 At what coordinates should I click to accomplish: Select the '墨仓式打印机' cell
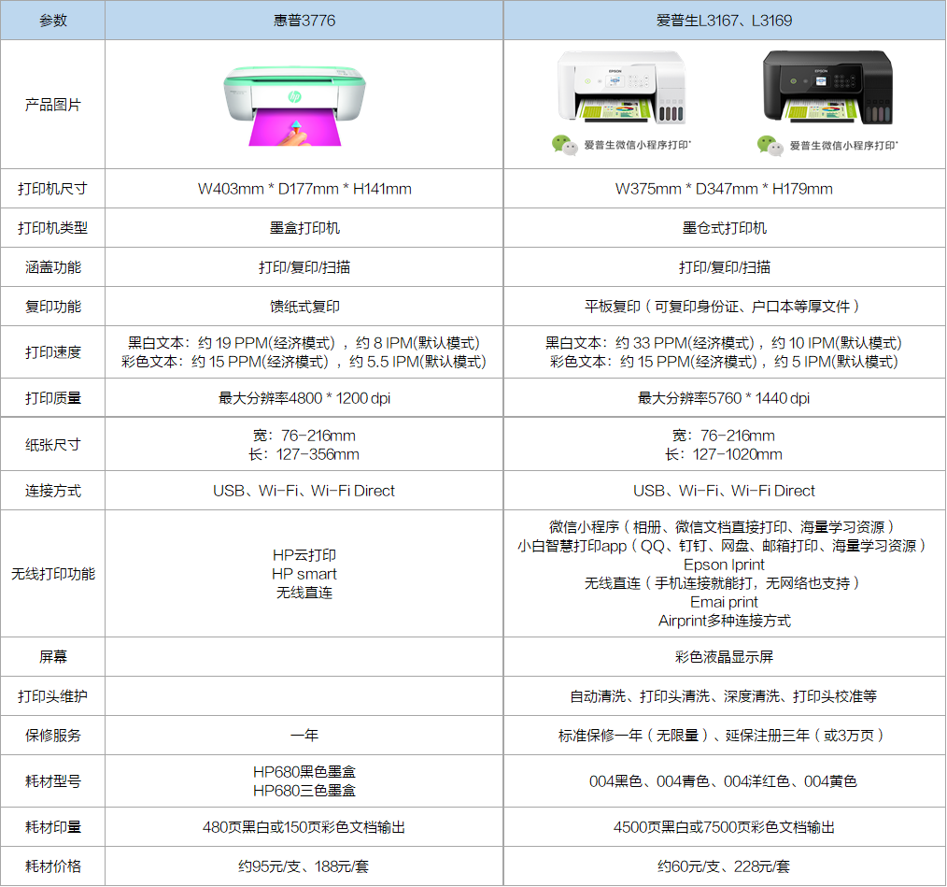pos(724,228)
